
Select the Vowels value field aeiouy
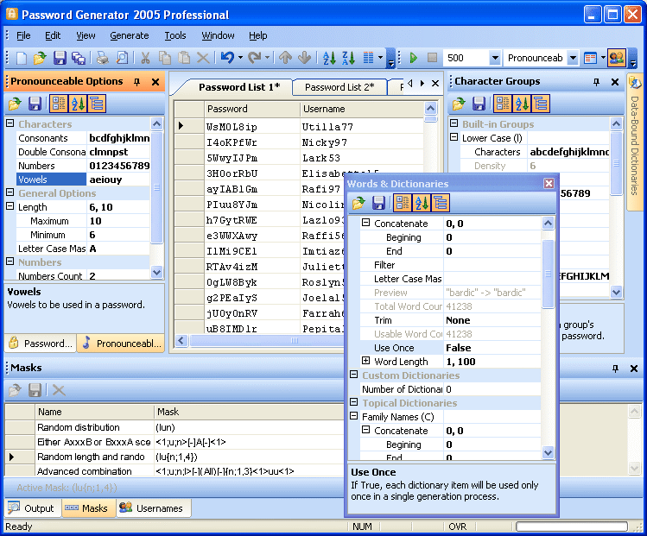click(118, 180)
